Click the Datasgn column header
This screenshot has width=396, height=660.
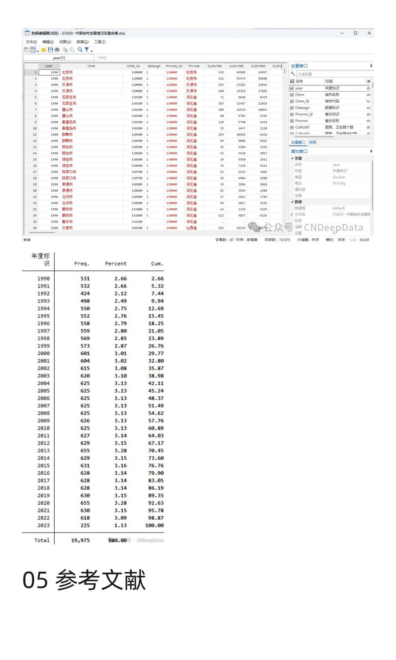coord(154,66)
